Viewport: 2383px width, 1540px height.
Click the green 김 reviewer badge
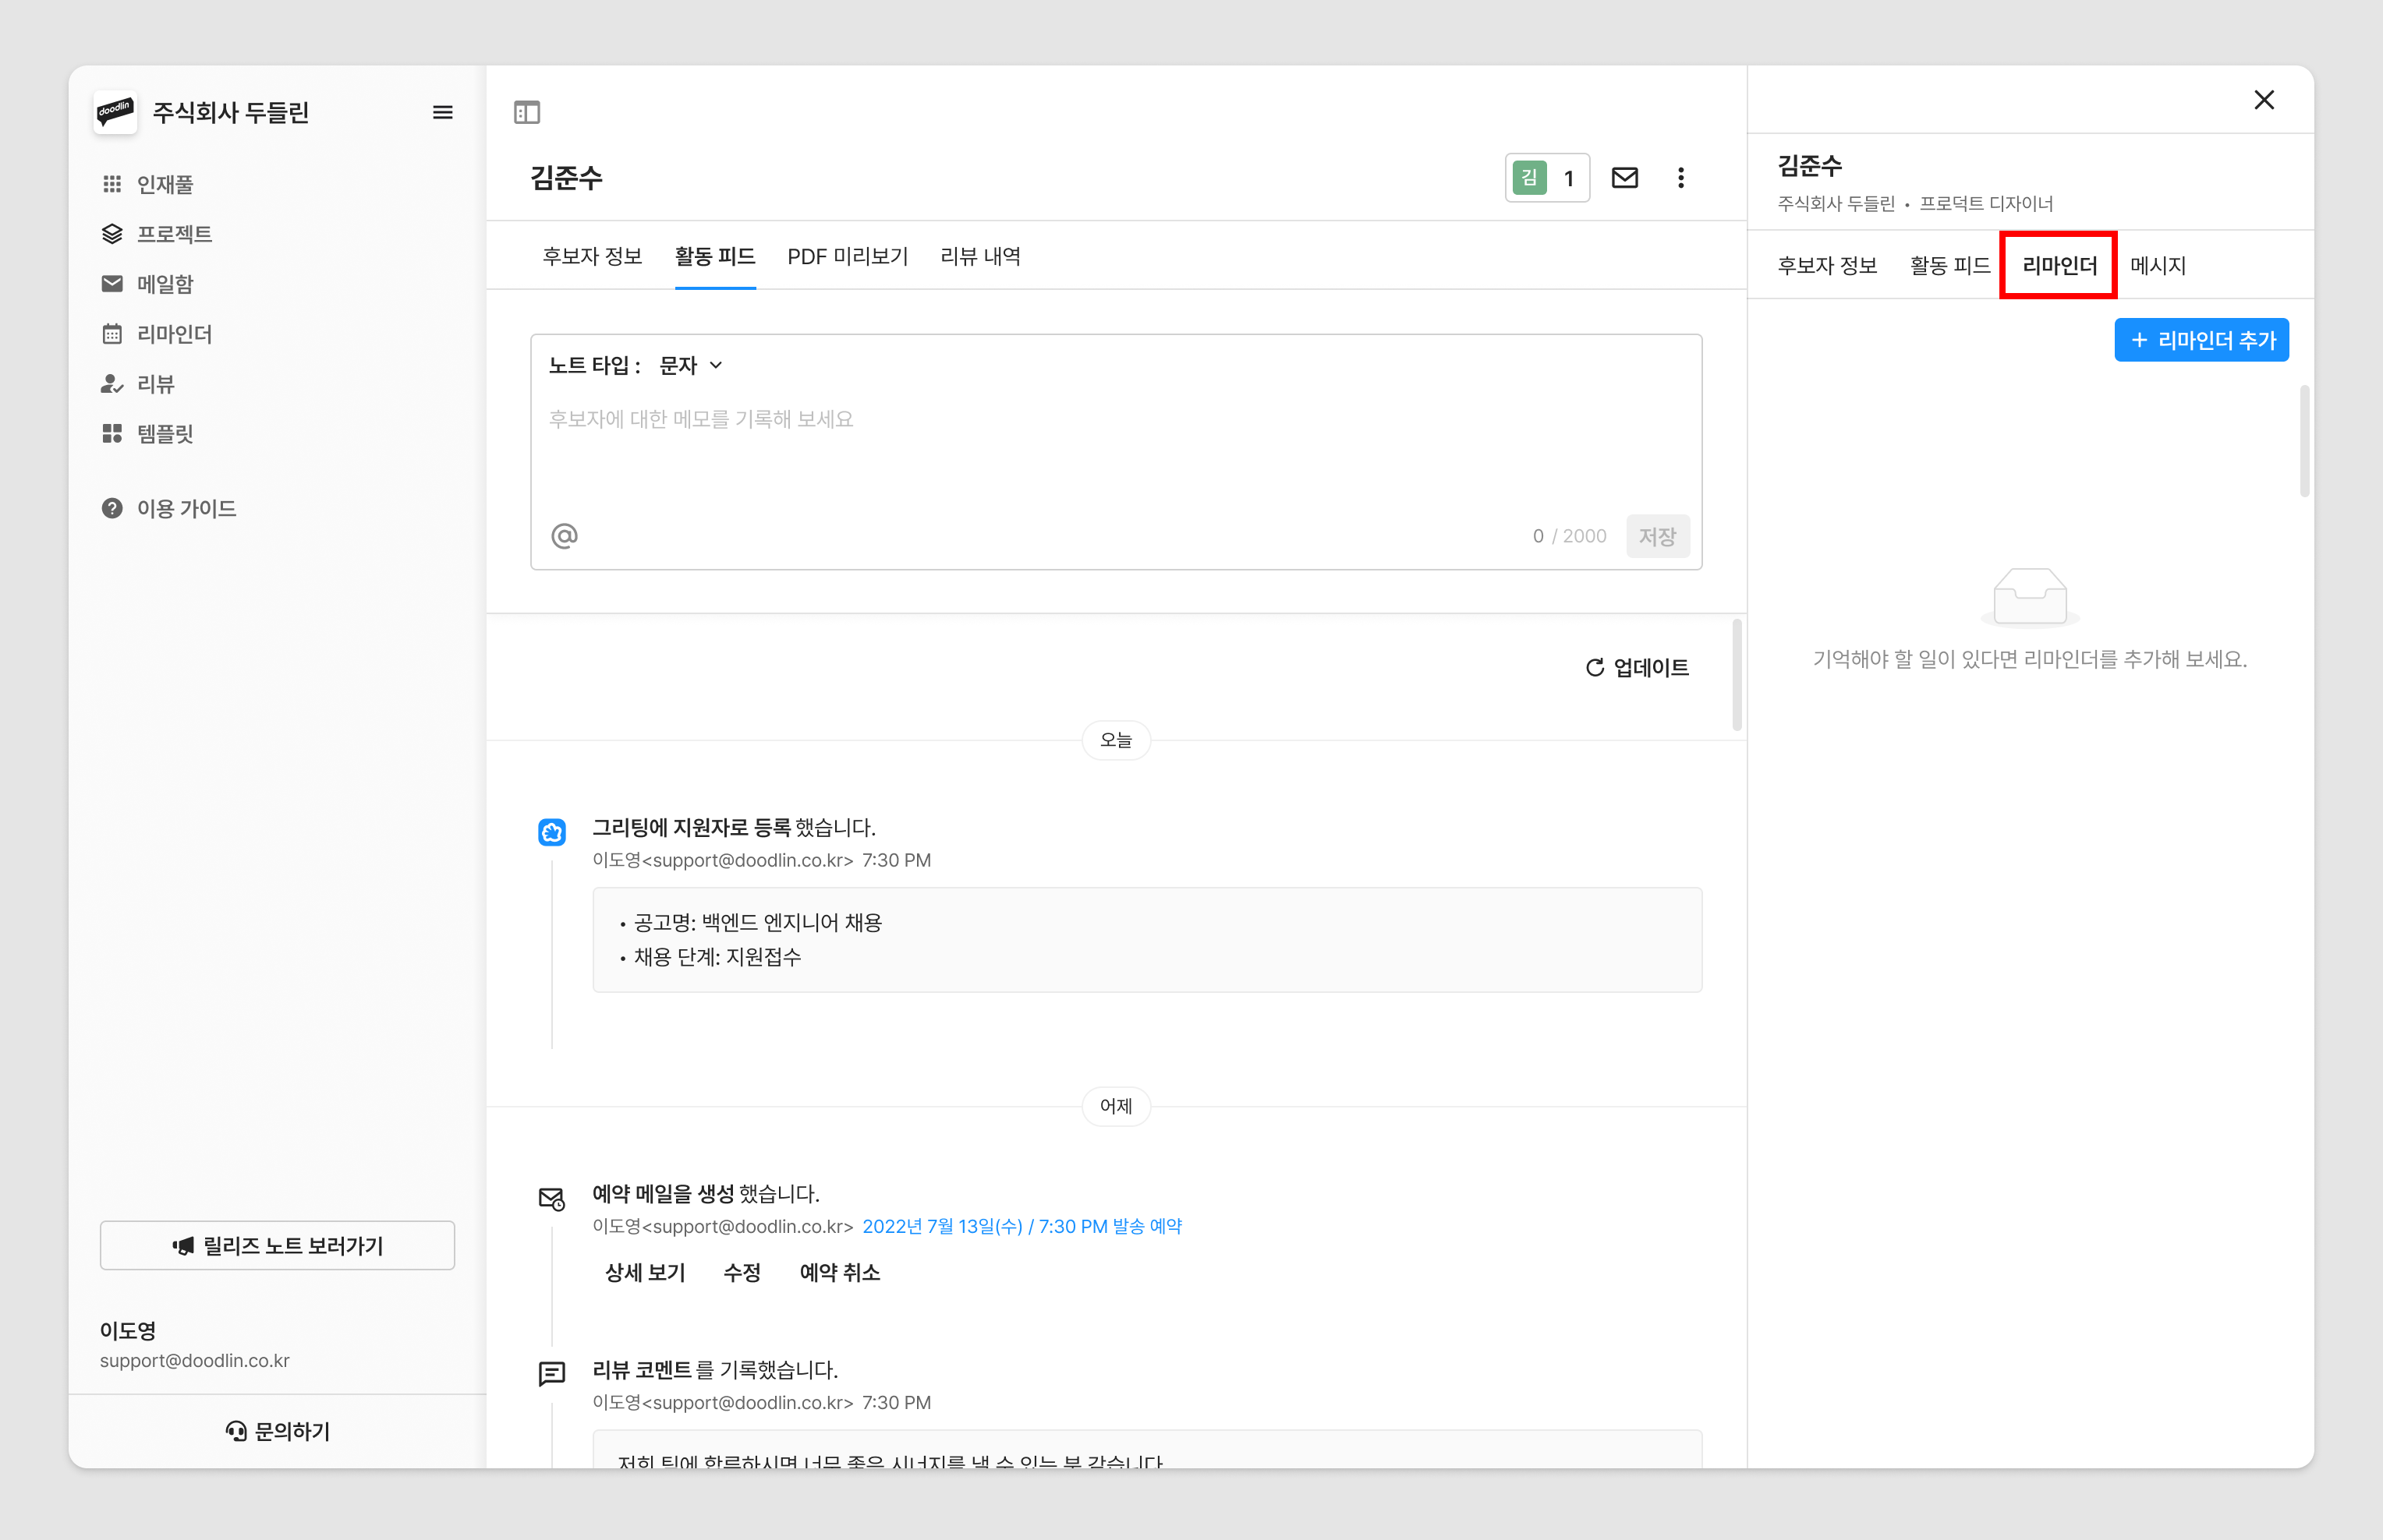[x=1528, y=178]
